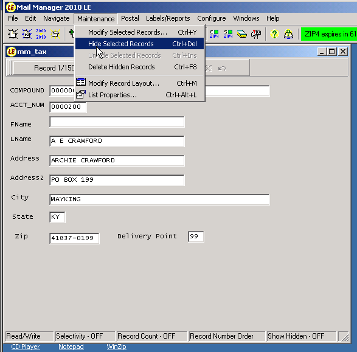Choose Delete Hidden Records menu item
This screenshot has width=357, height=352.
click(x=139, y=67)
